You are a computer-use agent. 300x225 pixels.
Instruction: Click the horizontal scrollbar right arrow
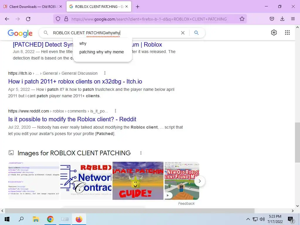[x=293, y=211]
